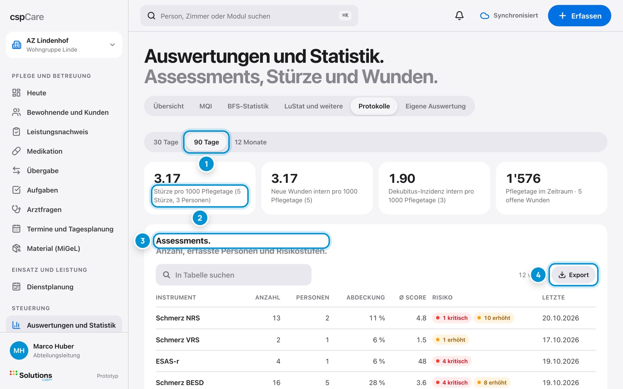Select the 30 Tage period
The height and width of the screenshot is (389, 623).
click(x=166, y=142)
